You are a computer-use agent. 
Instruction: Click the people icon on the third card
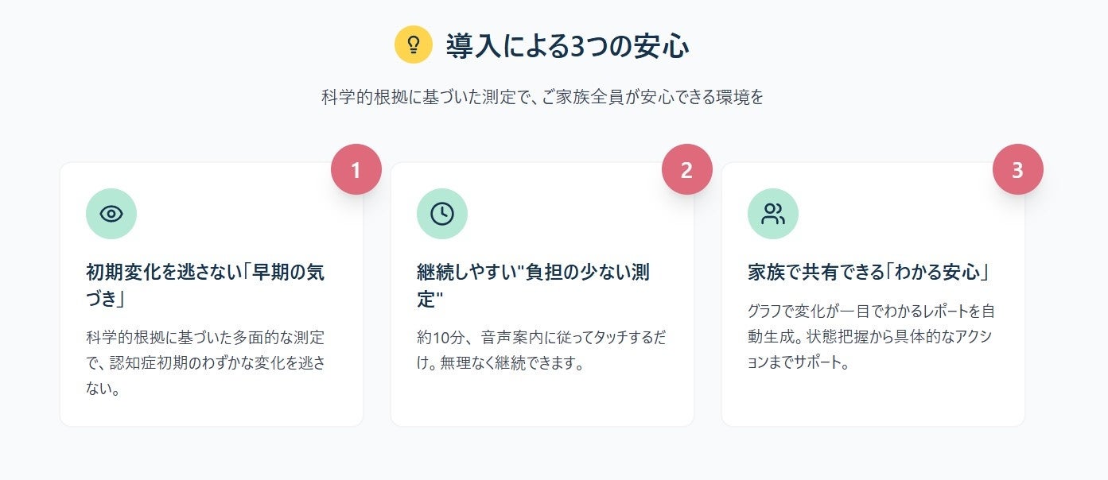tap(773, 214)
